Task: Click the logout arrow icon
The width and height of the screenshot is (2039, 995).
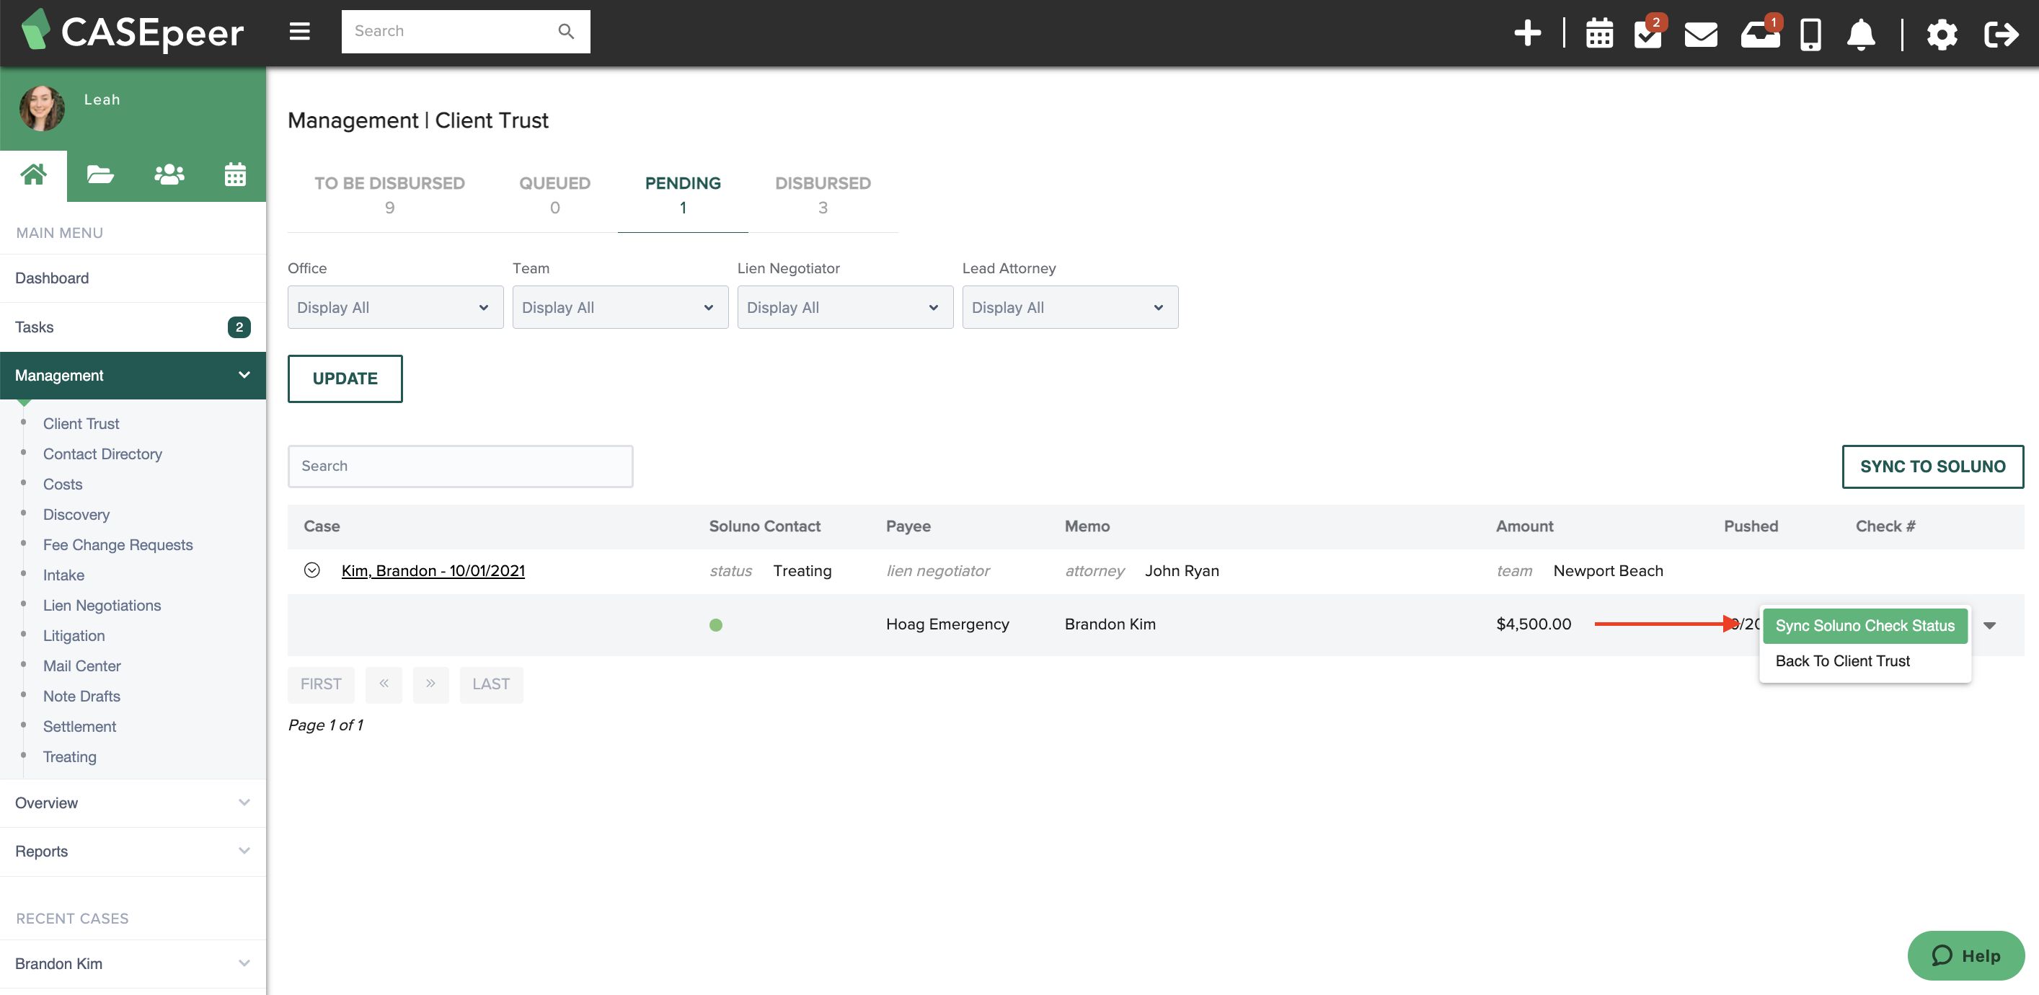Action: click(x=2001, y=34)
